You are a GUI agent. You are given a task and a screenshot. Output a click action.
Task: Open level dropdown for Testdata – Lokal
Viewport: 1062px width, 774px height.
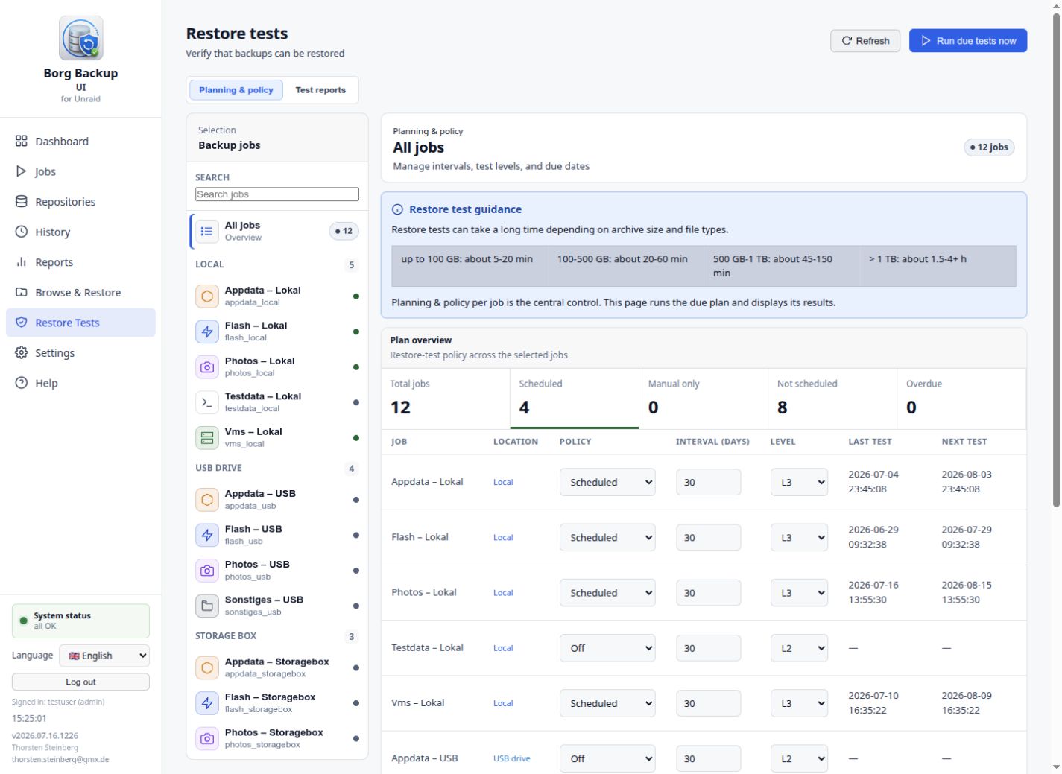click(799, 648)
